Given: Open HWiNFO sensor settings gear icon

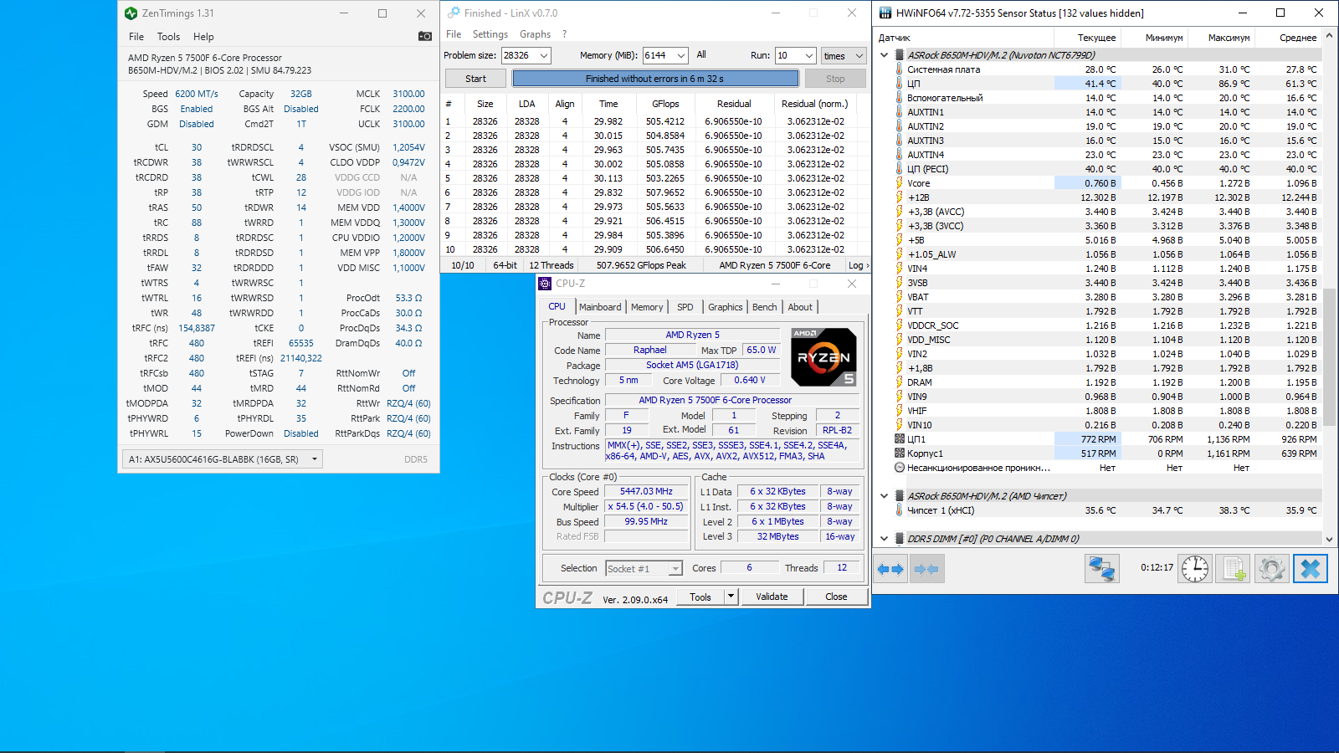Looking at the screenshot, I should click(1271, 569).
